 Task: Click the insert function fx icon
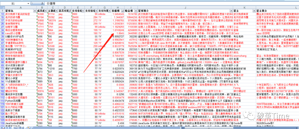(x=42, y=4)
